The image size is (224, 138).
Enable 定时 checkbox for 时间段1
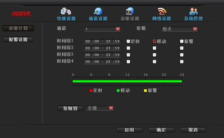coord(128,41)
